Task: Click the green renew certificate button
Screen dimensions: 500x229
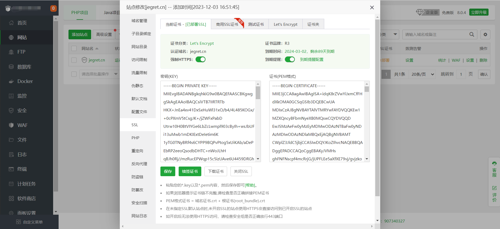Action: (x=190, y=171)
